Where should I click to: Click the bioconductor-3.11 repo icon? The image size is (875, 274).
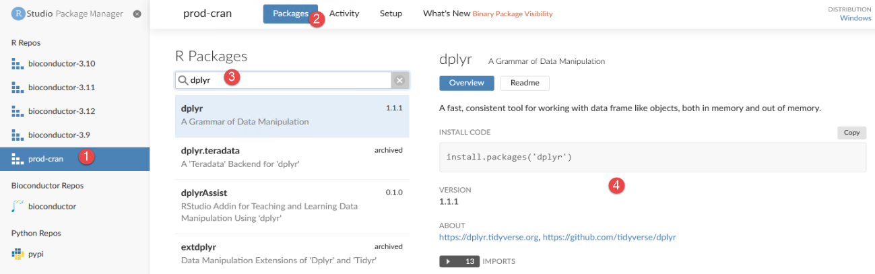pyautogui.click(x=18, y=88)
